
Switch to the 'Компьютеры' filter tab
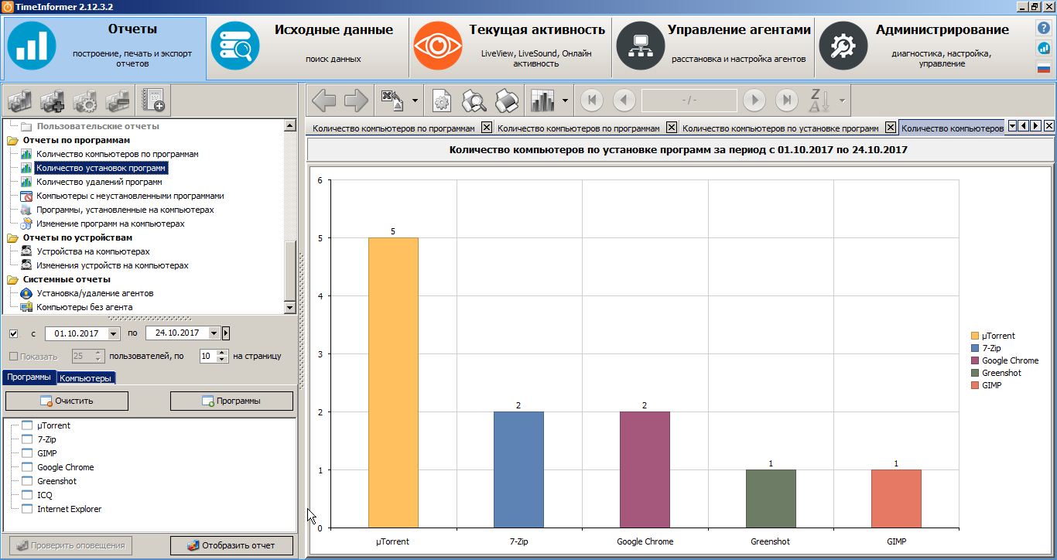[85, 378]
